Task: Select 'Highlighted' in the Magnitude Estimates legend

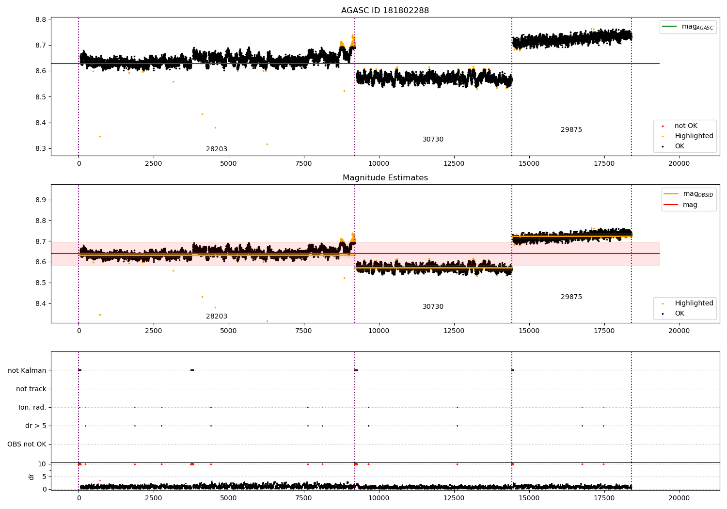Action: pyautogui.click(x=694, y=303)
